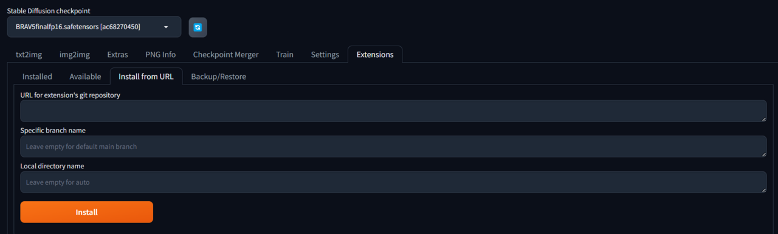The image size is (778, 234).
Task: Click the checkpoint dropdown arrow
Action: click(x=166, y=27)
